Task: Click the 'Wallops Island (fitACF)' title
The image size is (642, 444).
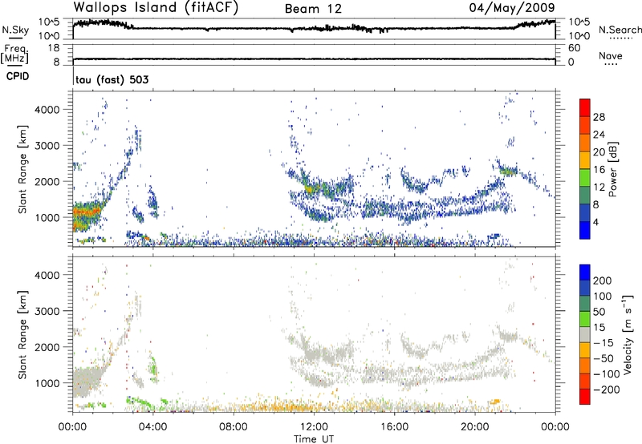Action: coord(156,7)
